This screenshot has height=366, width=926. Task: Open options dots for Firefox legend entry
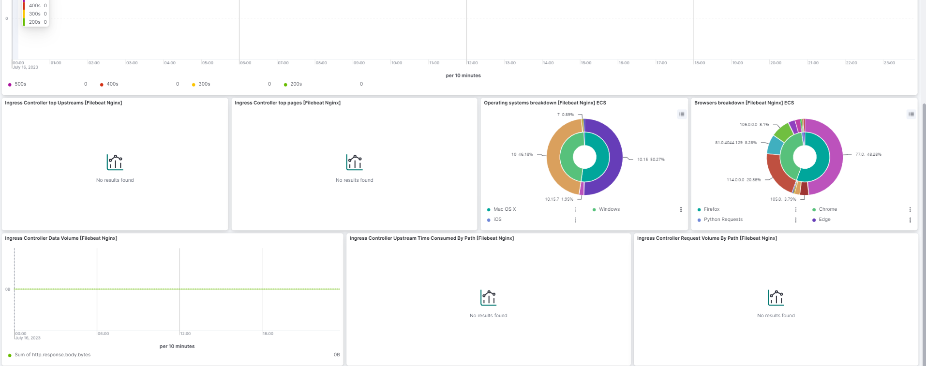point(795,209)
